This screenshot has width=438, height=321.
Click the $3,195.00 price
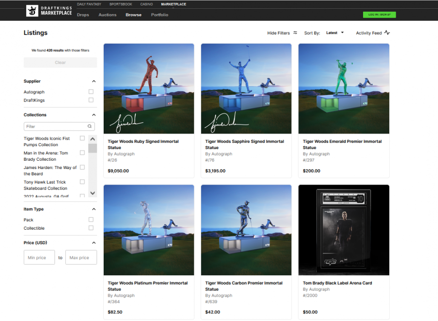click(216, 171)
